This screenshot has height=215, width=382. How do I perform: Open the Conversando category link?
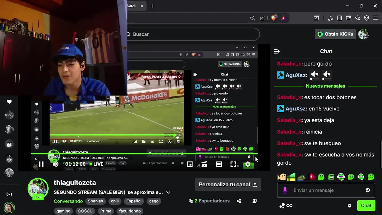coord(68,201)
